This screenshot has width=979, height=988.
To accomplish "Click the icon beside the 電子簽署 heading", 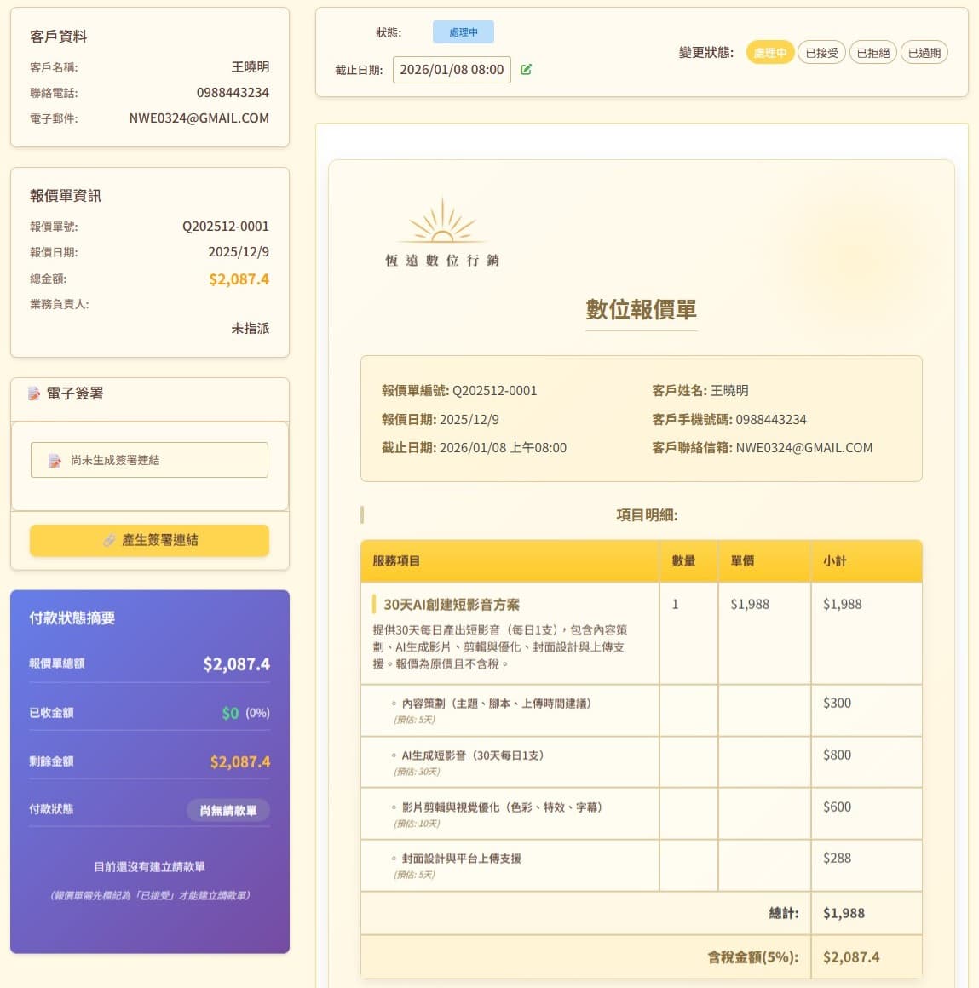I will coord(34,393).
